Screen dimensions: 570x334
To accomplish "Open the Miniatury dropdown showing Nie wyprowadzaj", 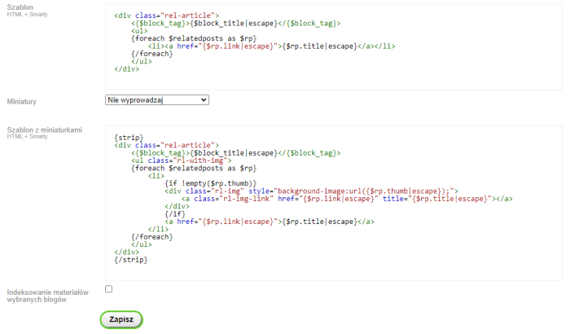I will (x=157, y=99).
